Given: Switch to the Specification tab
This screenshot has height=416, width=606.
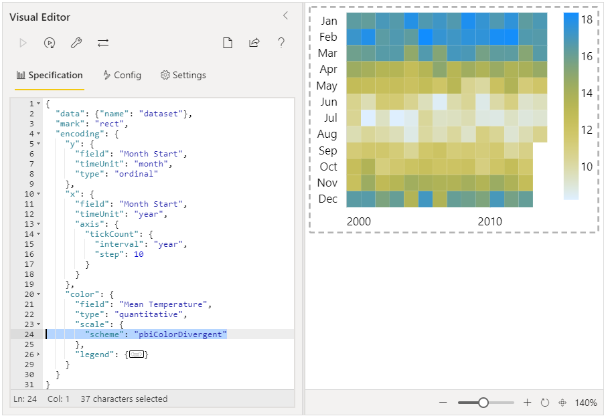Looking at the screenshot, I should [x=50, y=76].
